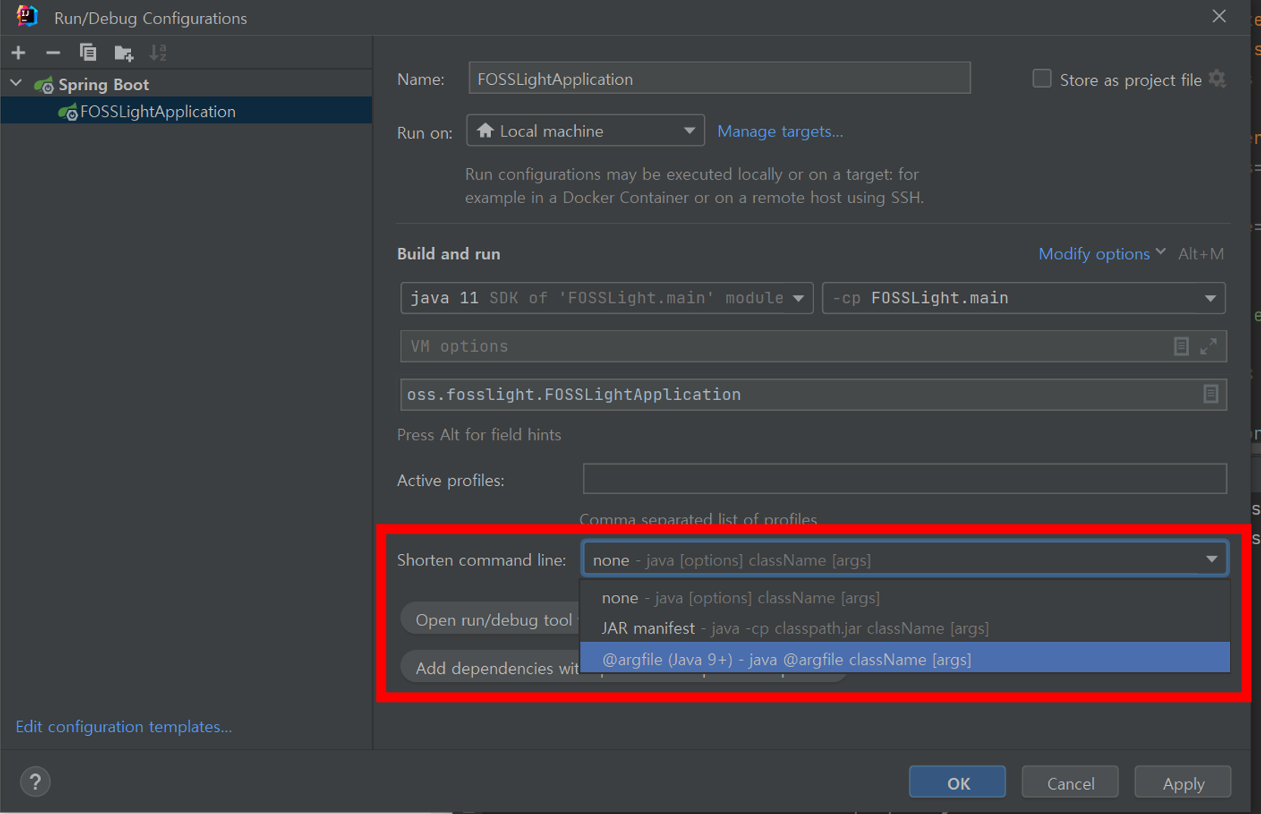The height and width of the screenshot is (814, 1261).
Task: Remove selected configuration with minus icon
Action: (x=53, y=52)
